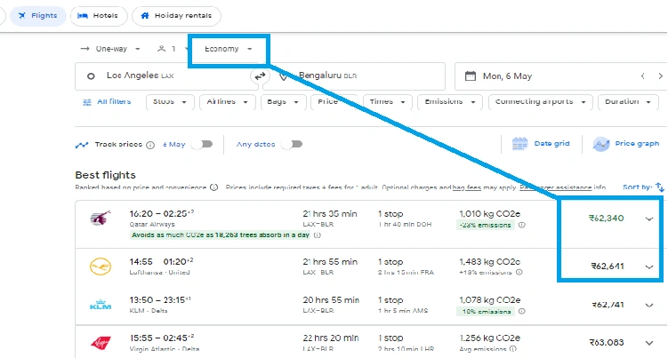
Task: Click the ₹63,083 price
Action: [x=607, y=343]
